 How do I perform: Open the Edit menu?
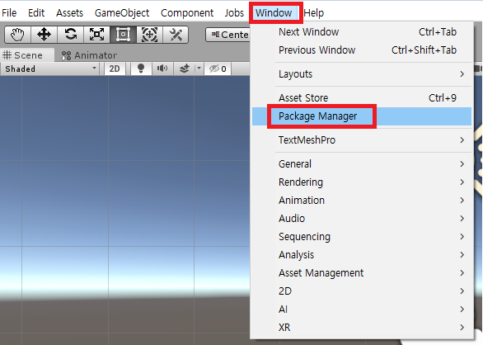(x=36, y=13)
